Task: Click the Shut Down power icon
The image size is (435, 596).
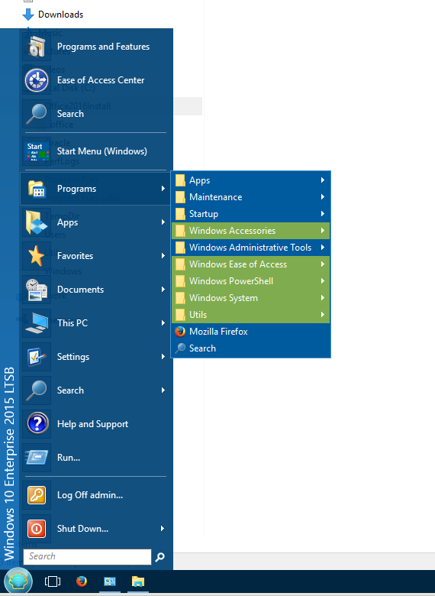Action: pyautogui.click(x=37, y=528)
